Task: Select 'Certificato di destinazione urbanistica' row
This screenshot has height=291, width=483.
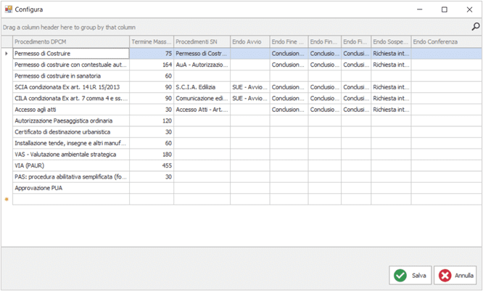Action: point(71,132)
